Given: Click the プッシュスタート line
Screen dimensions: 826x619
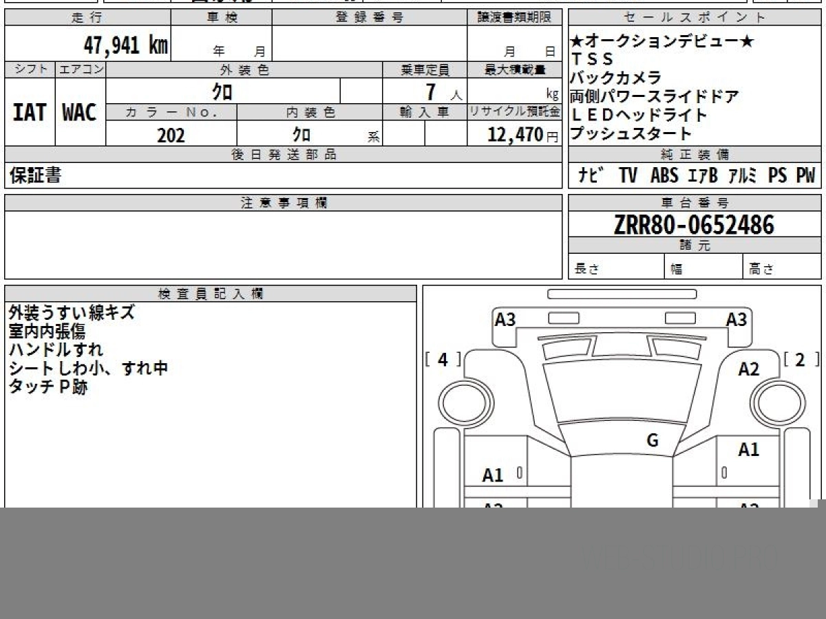Looking at the screenshot, I should 631,133.
